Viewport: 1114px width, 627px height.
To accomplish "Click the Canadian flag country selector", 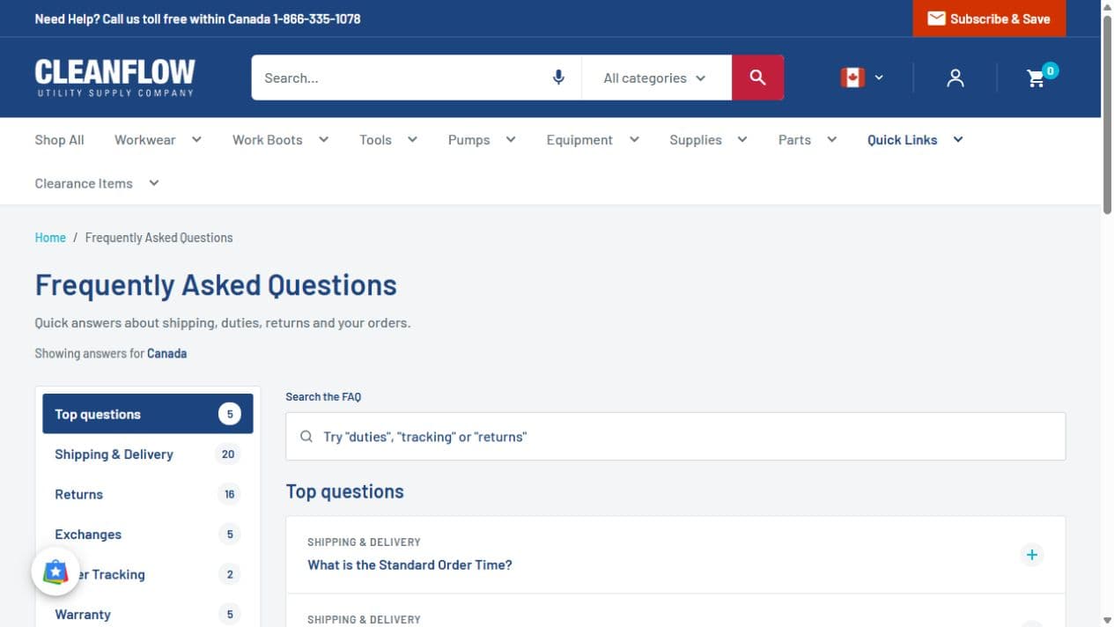I will [x=862, y=77].
